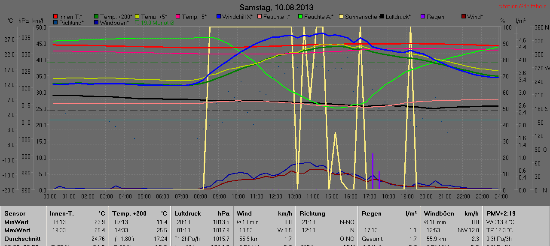Click the green Temp. +200 legend marker
This screenshot has height=246, width=550.
[96, 17]
